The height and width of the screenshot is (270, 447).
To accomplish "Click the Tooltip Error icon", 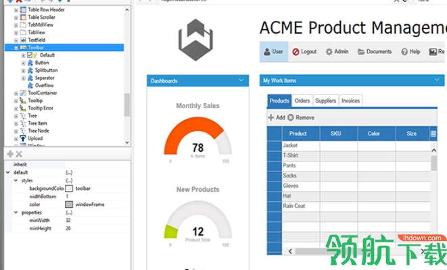I will tap(23, 108).
